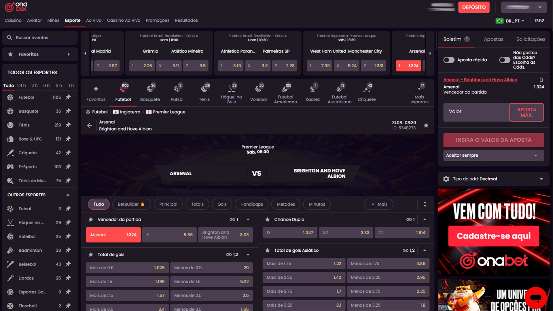
Task: Favorite the Vencedor da partida market star
Action: point(91,219)
